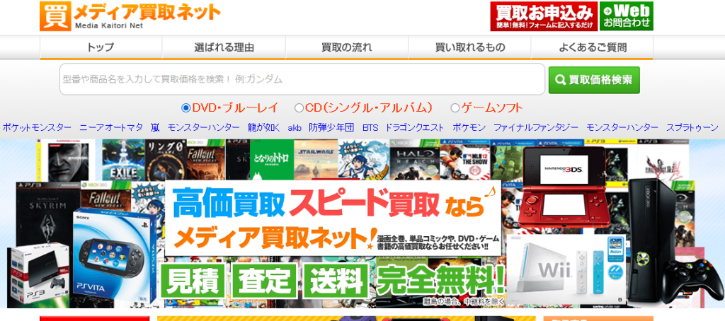The width and height of the screenshot is (725, 321).
Task: Click the 防弾少年団 keyword link
Action: click(x=331, y=127)
